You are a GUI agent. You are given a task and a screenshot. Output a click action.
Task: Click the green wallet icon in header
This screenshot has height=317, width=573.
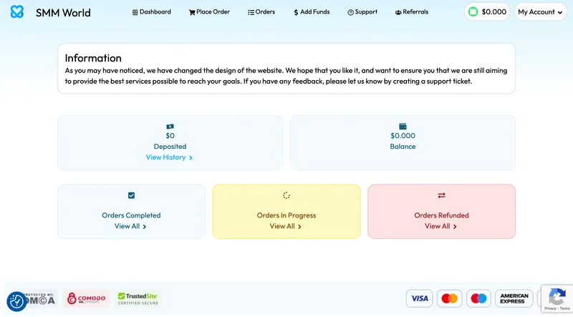(x=473, y=11)
